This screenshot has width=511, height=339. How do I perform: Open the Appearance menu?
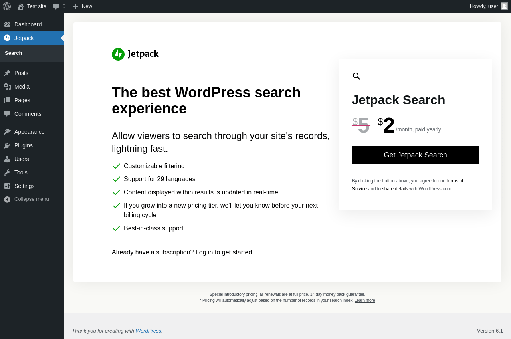click(x=32, y=132)
